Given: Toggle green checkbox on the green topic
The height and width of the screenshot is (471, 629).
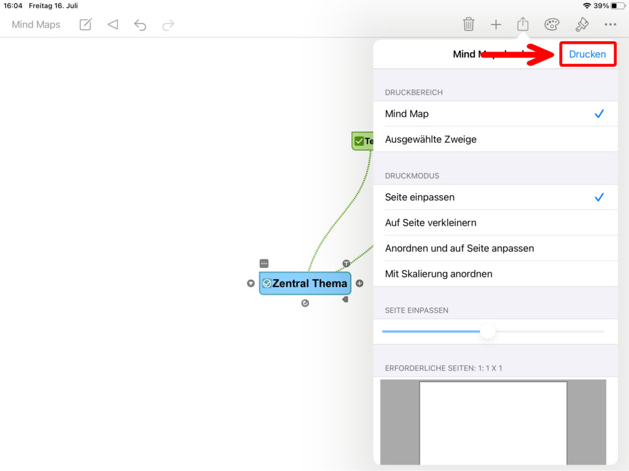Looking at the screenshot, I should 359,141.
